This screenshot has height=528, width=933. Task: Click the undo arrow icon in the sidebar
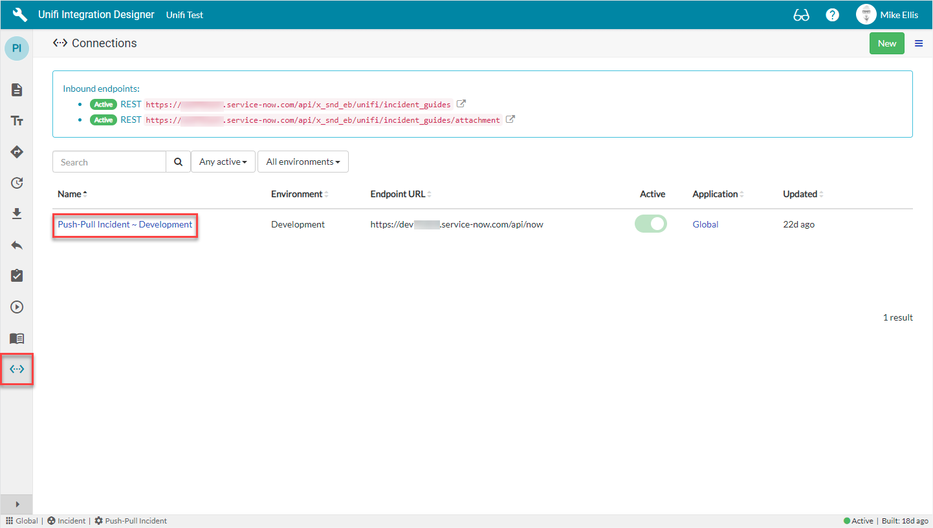point(16,244)
